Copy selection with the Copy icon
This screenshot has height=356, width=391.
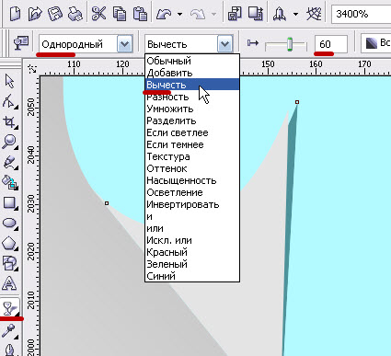pos(120,14)
